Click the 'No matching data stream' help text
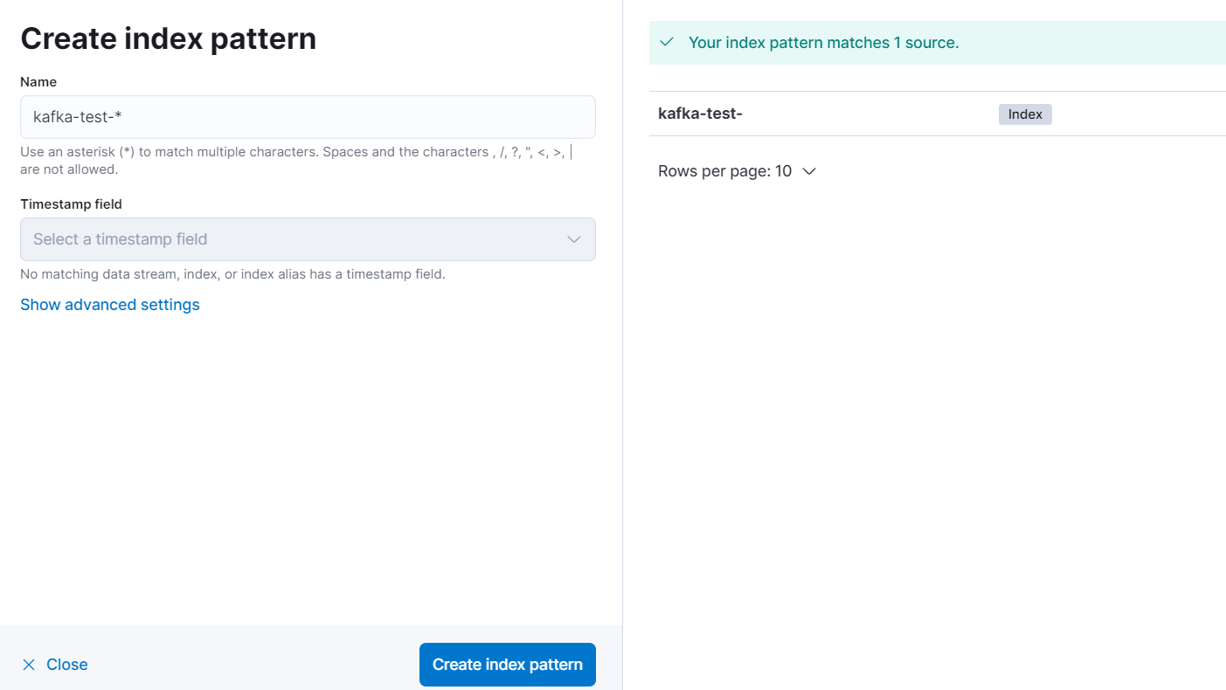 click(232, 274)
